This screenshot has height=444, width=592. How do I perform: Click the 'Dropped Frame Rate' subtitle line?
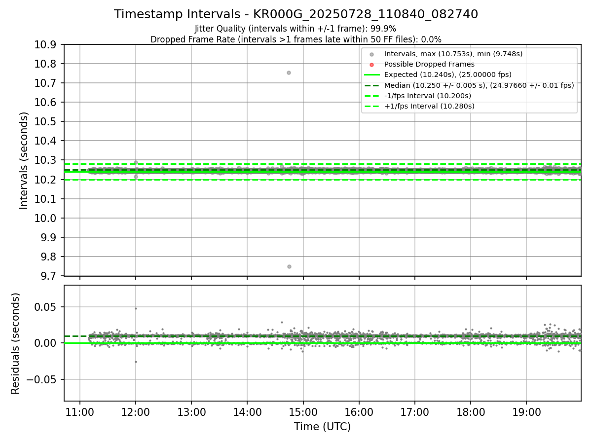[296, 39]
